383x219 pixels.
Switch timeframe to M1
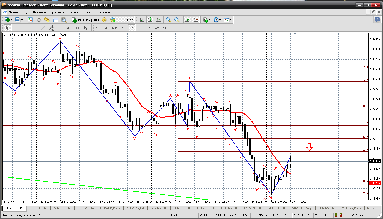coord(98,28)
